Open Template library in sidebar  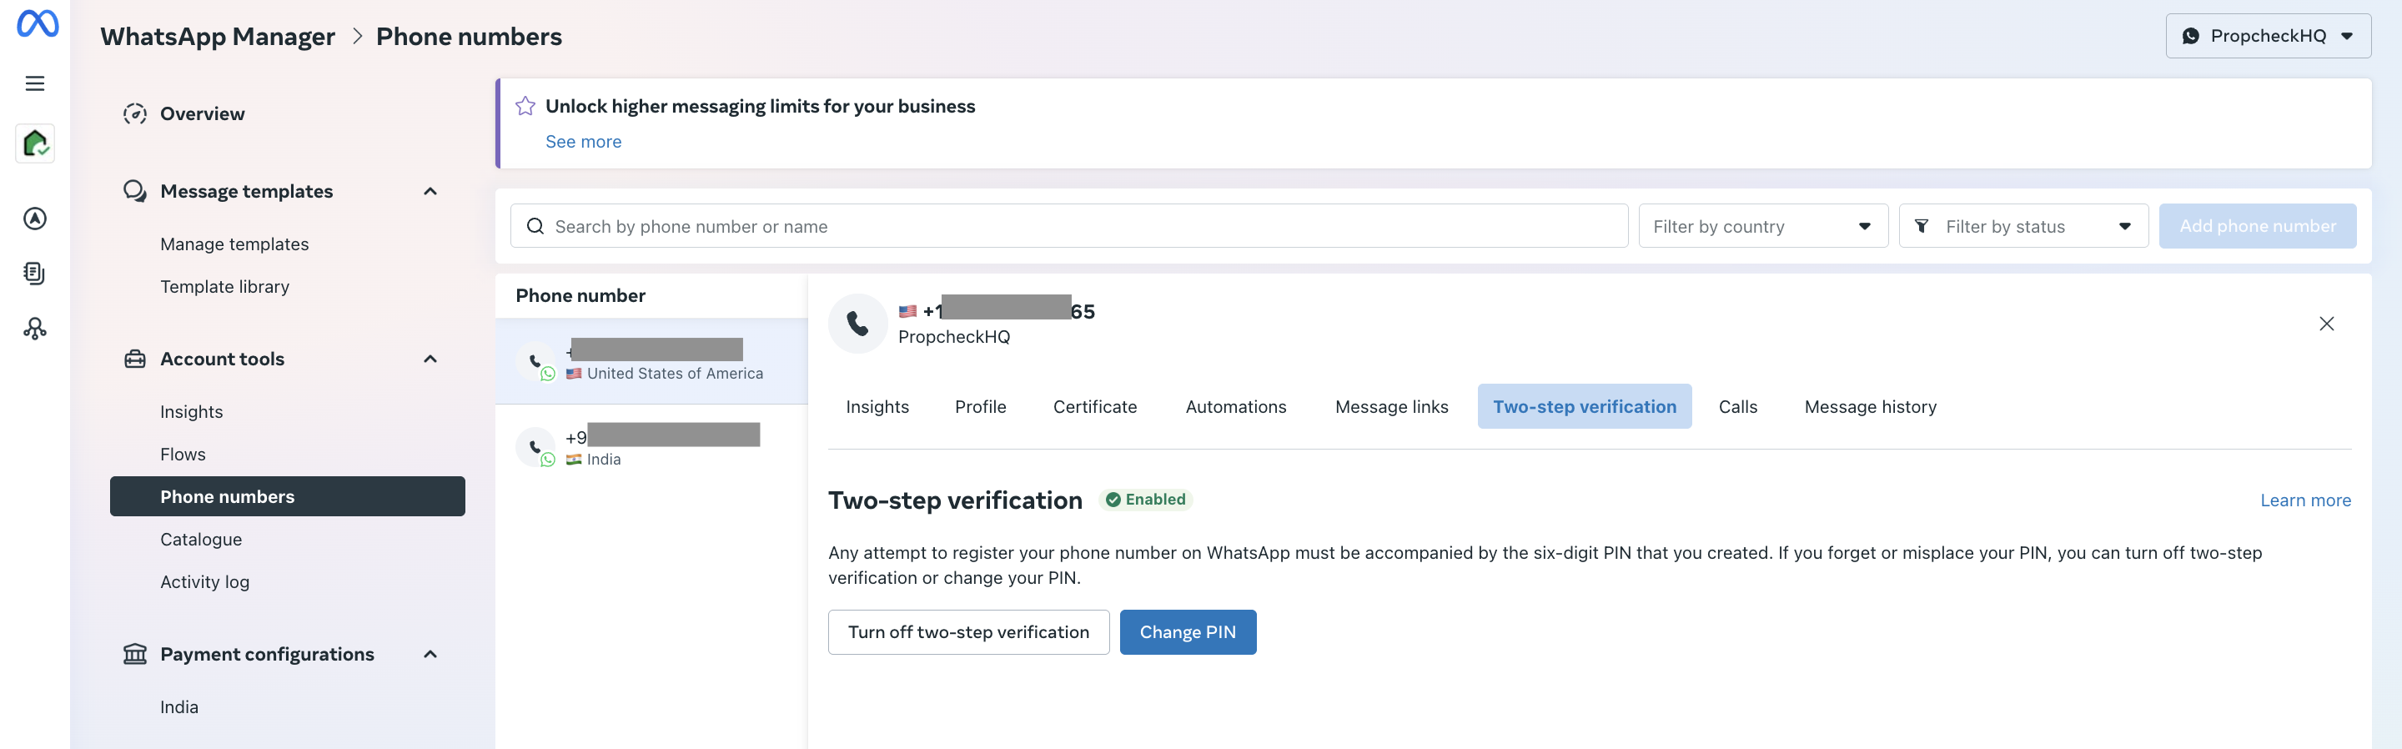coord(224,287)
